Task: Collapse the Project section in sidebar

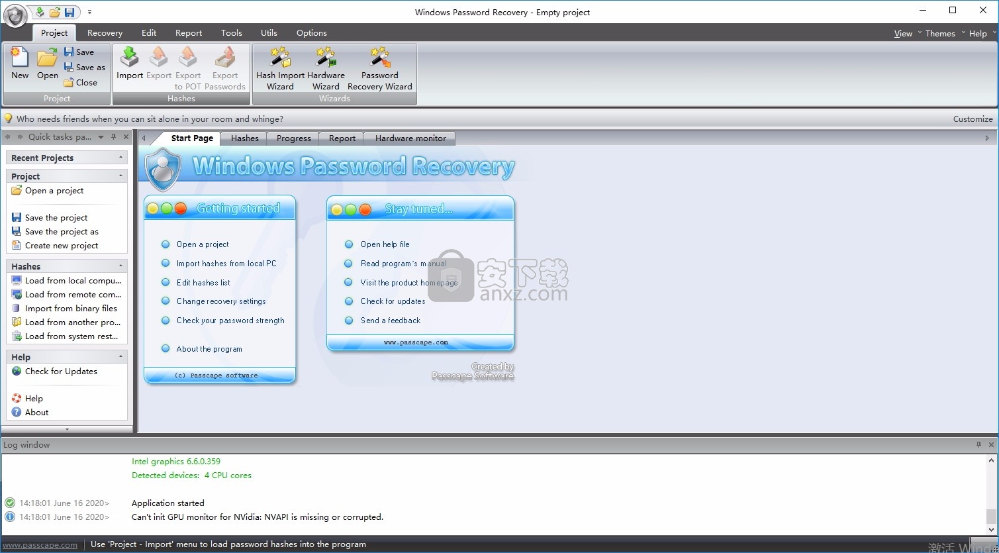Action: 120,176
